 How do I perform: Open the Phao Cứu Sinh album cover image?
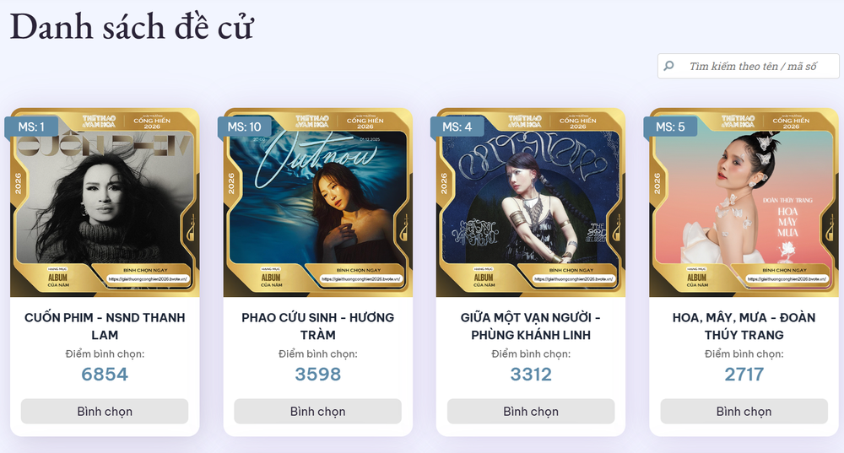[317, 202]
